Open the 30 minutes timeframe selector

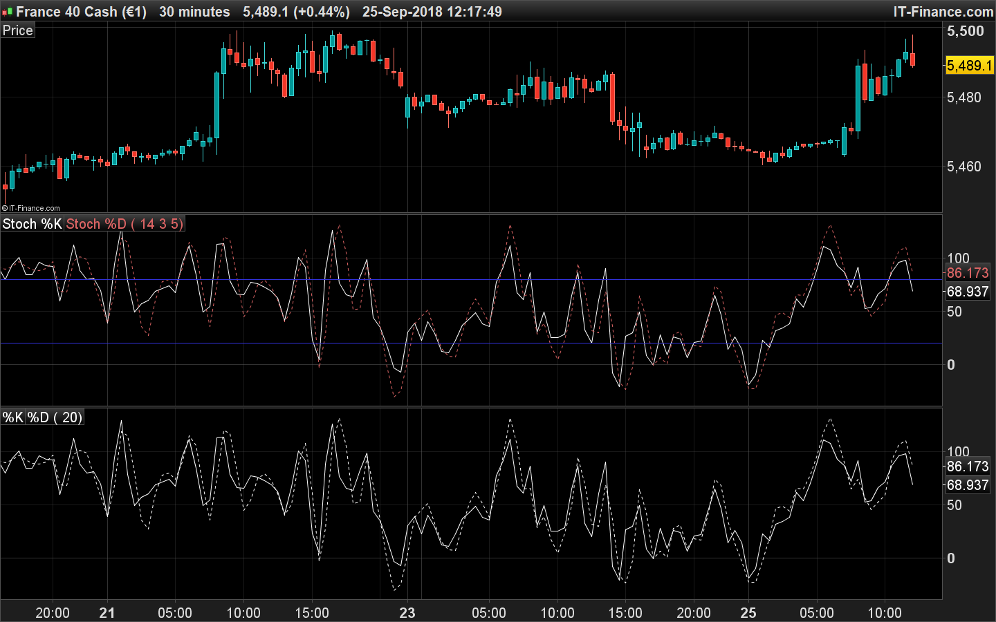click(x=194, y=12)
